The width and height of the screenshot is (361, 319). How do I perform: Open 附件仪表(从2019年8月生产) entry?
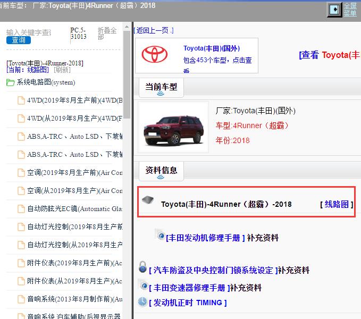coord(74,281)
